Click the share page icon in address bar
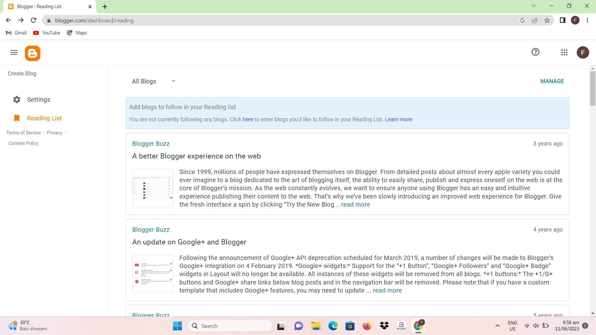596x335 pixels. click(535, 20)
